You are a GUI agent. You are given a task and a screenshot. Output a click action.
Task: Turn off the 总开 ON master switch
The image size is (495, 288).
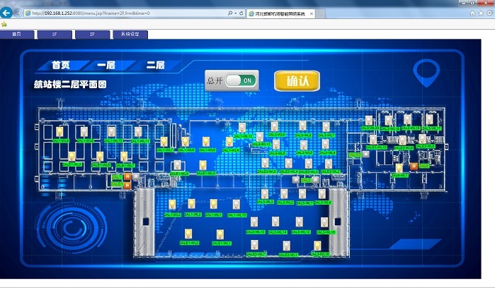click(241, 80)
